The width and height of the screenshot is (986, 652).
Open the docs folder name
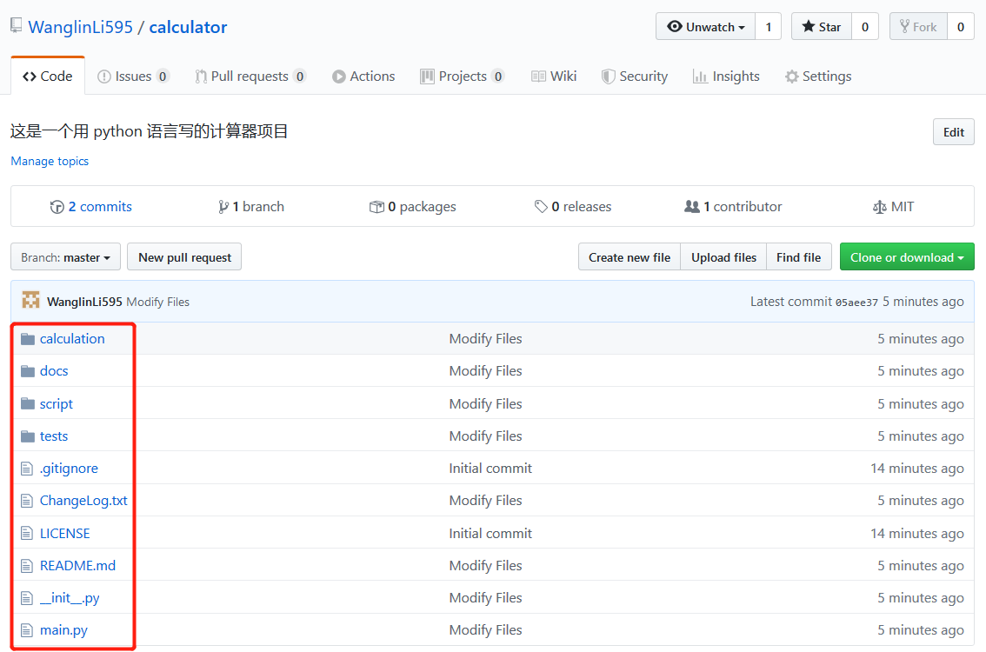pos(54,371)
